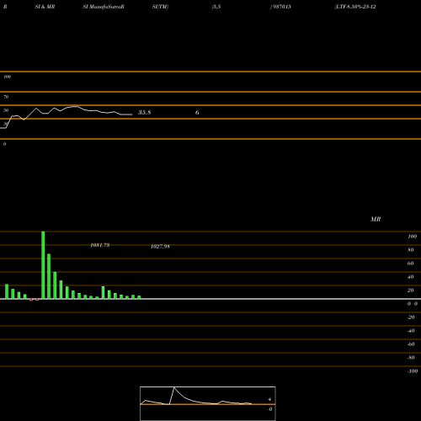Image resolution: width=421 pixels, height=421 pixels.
Task: Click the RSI 50 level label
Action: 6,110
